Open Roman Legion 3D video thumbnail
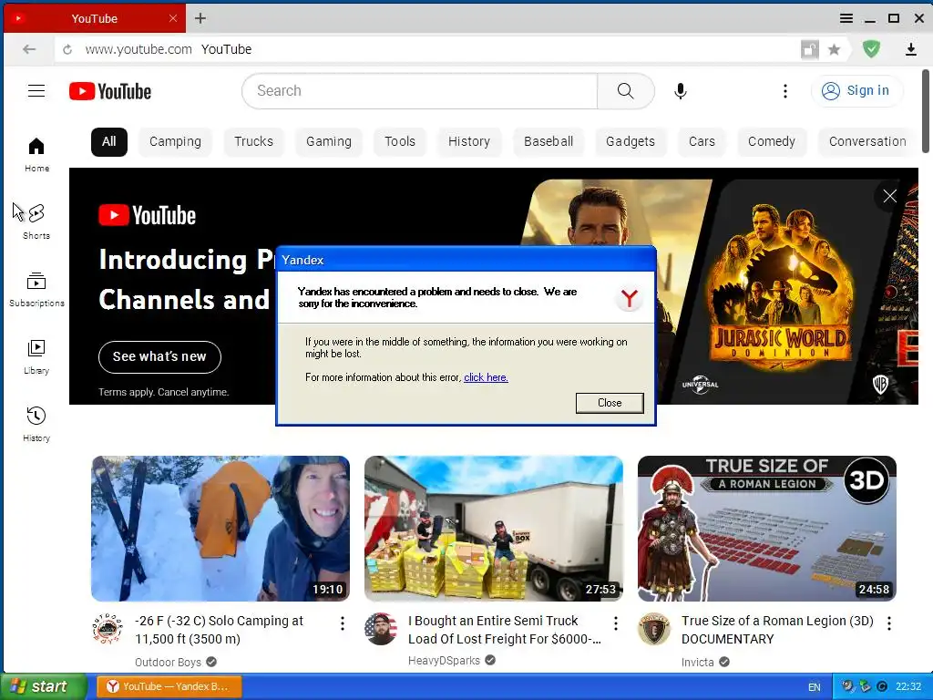Screen dimensions: 933x700 [766, 529]
